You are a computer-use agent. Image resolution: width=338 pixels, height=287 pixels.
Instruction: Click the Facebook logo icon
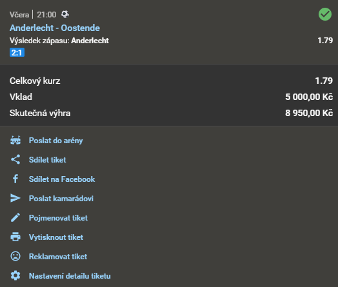click(15, 179)
